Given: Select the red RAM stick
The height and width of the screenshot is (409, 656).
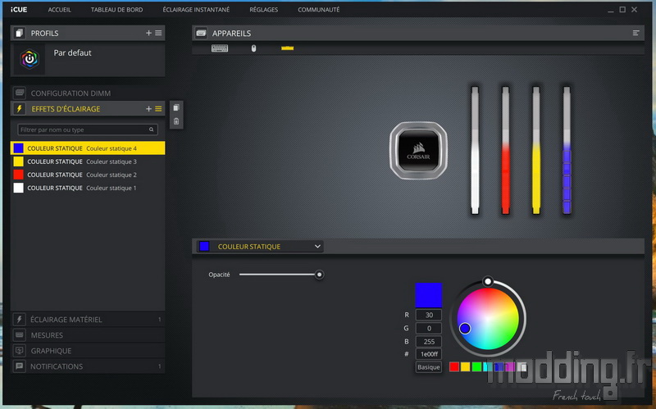Looking at the screenshot, I should pos(505,151).
